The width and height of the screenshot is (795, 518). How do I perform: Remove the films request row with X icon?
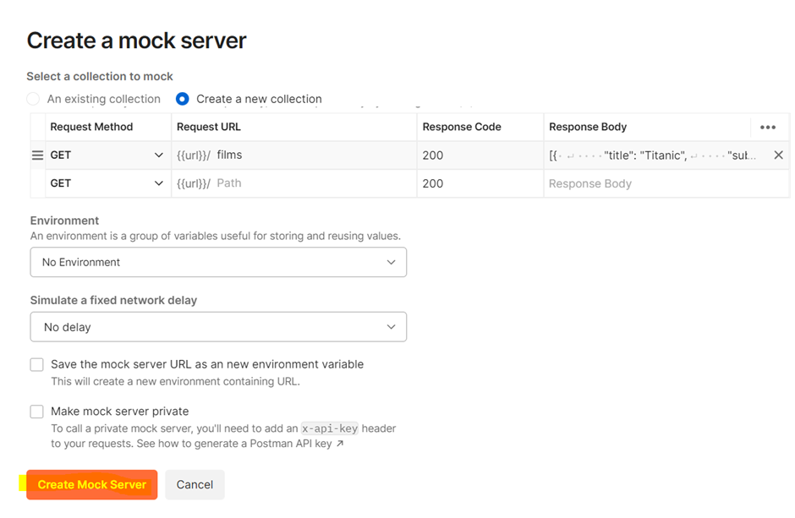pos(778,155)
